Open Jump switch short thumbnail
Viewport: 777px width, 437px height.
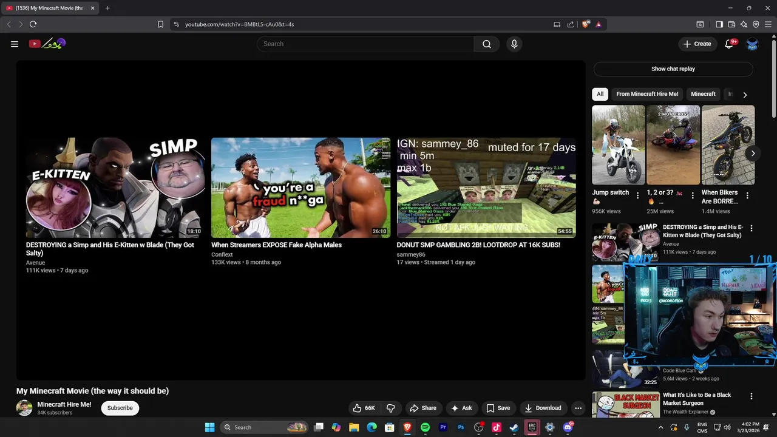619,145
